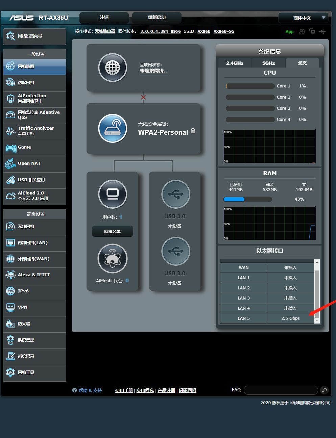Click the AiMesh node icon
This screenshot has width=336, height=438.
point(113,259)
